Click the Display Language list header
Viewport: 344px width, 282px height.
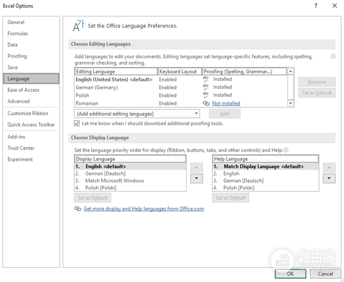coord(130,159)
